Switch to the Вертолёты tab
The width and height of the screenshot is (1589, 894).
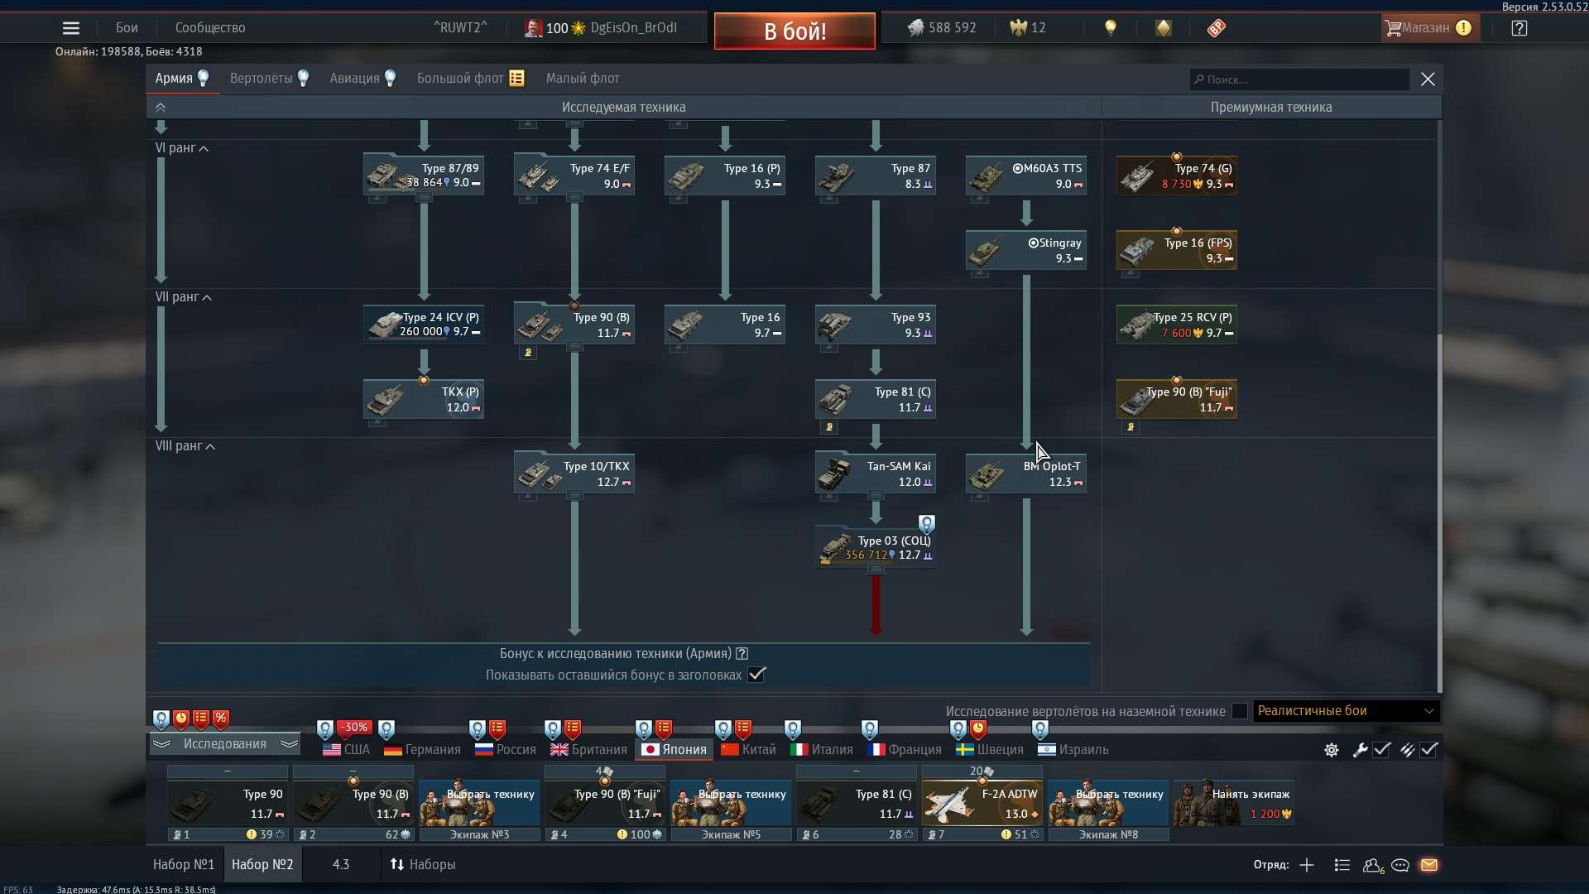(x=262, y=79)
